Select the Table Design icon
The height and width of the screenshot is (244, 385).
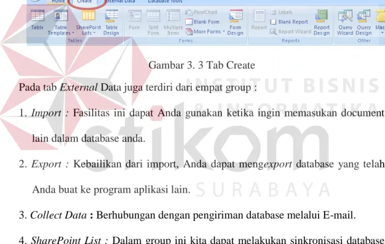[x=111, y=22]
